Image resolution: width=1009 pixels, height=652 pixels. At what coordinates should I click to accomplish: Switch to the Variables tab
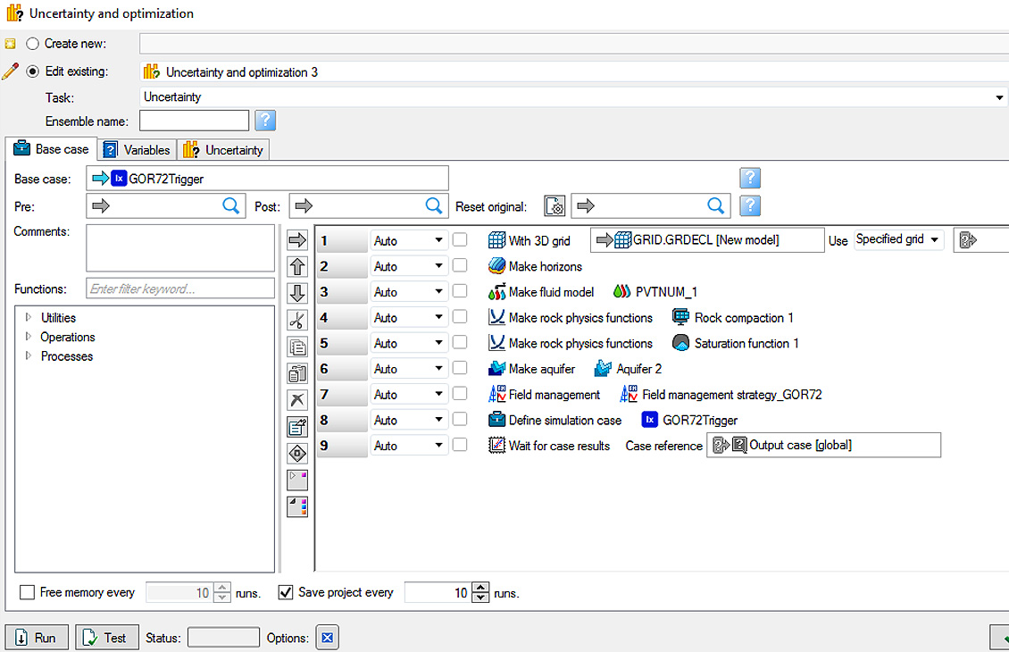coord(137,150)
